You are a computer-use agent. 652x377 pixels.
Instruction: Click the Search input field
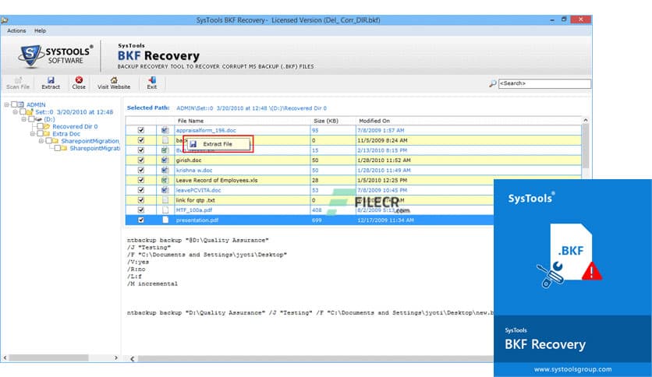(544, 83)
